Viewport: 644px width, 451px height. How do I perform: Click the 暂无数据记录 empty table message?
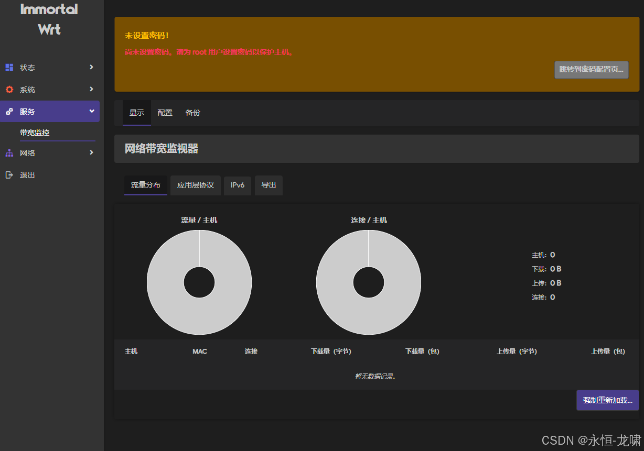(x=375, y=376)
